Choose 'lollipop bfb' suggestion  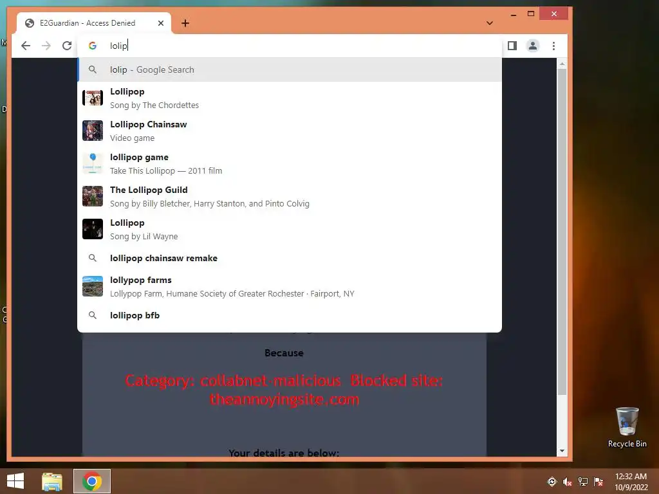(x=290, y=315)
